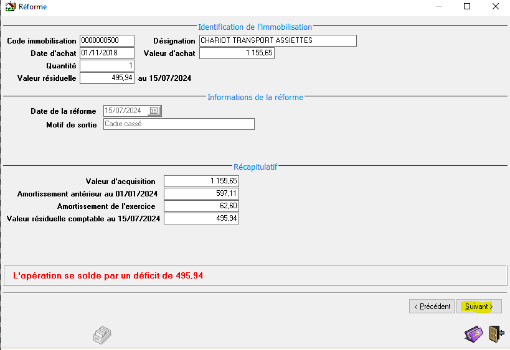This screenshot has height=350, width=510.
Task: Click the purple book help icon
Action: coord(474,334)
